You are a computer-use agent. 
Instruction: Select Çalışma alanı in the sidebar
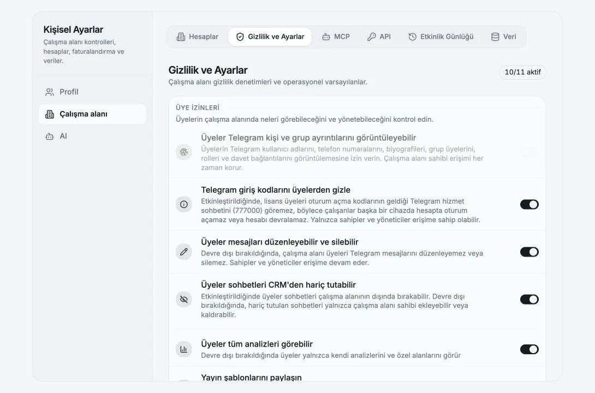tap(92, 114)
